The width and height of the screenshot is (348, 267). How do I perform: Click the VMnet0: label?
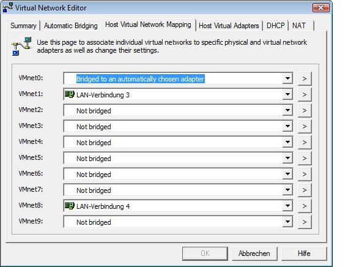tap(31, 78)
